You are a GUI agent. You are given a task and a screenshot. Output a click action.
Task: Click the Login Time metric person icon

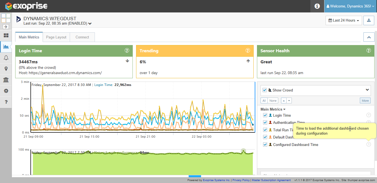[271, 115]
